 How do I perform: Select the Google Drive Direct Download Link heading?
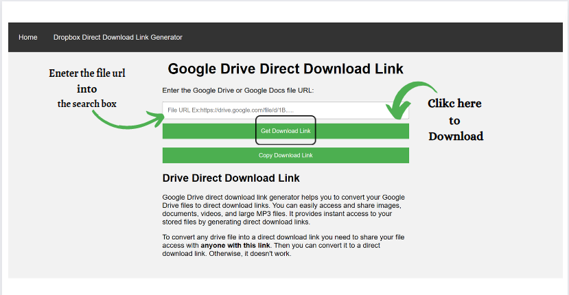point(286,69)
